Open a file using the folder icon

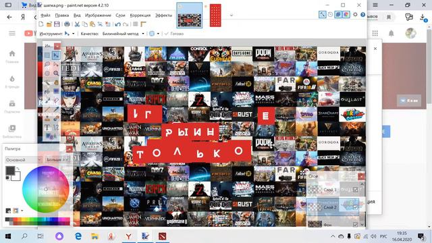49,24
